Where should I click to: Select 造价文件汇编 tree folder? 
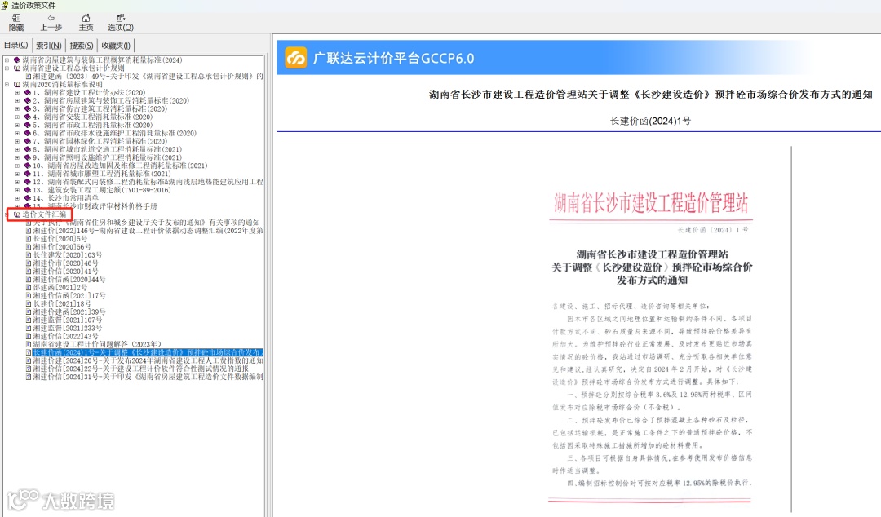point(44,214)
